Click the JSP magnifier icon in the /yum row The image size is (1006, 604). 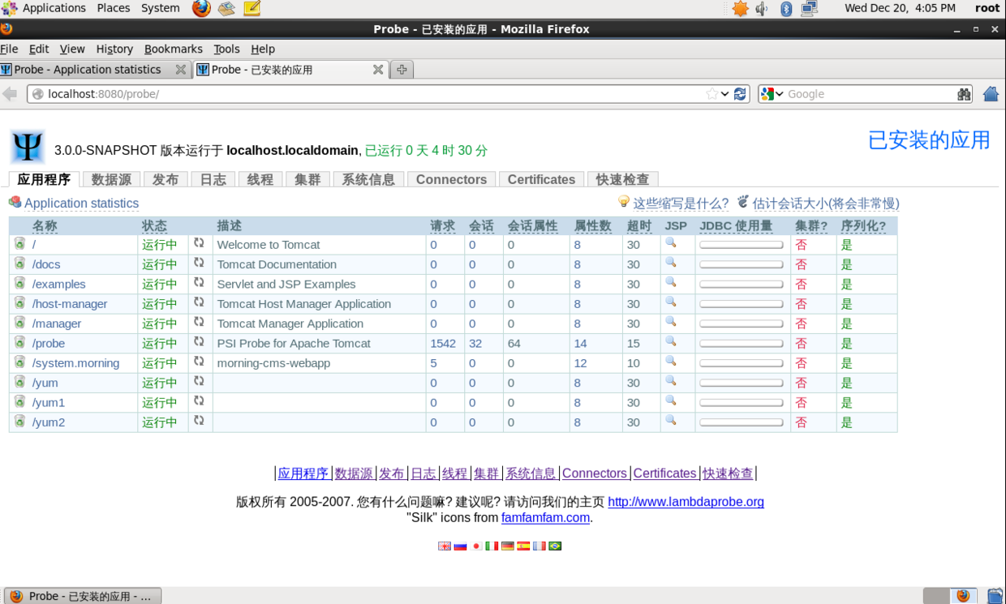point(671,381)
